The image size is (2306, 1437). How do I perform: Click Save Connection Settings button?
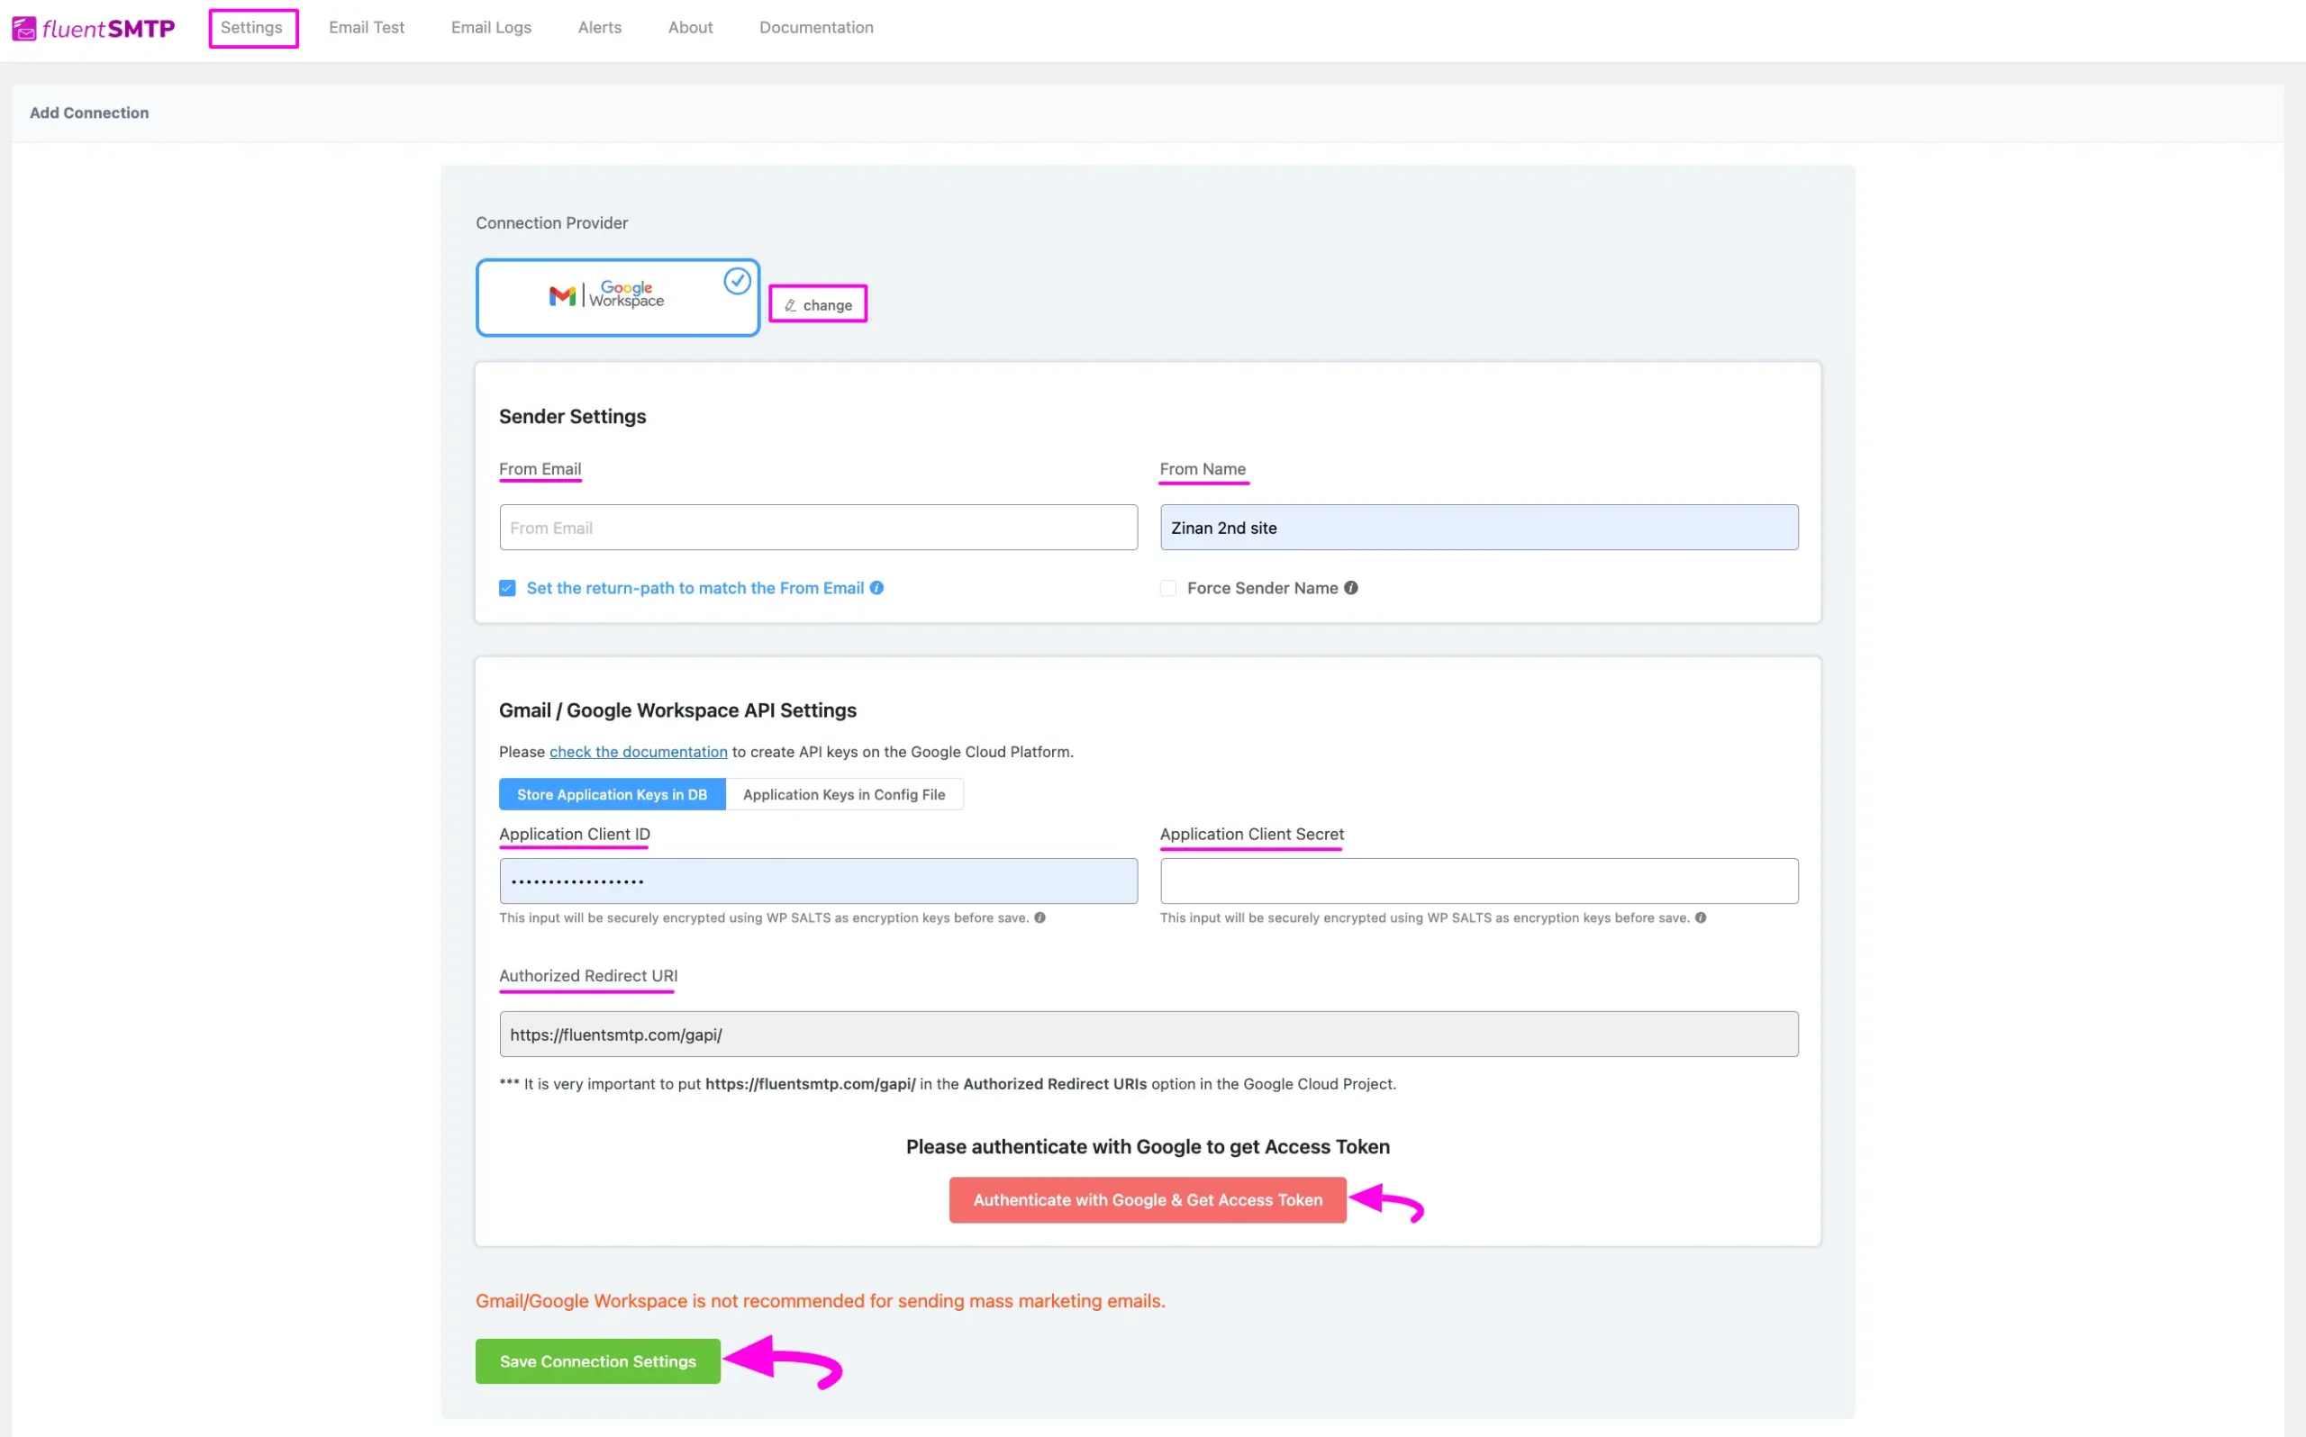[x=597, y=1360]
